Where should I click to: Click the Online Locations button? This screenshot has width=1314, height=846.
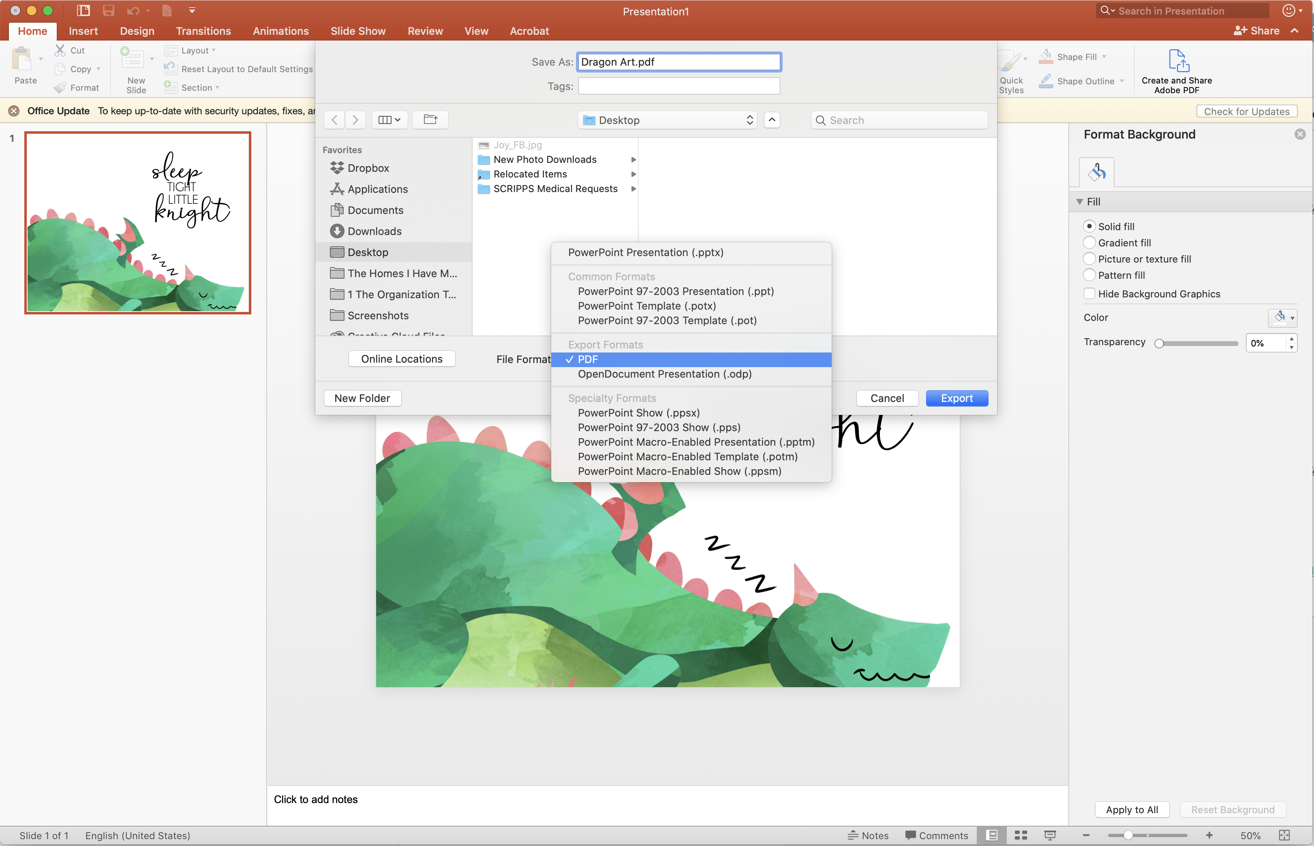pos(402,359)
